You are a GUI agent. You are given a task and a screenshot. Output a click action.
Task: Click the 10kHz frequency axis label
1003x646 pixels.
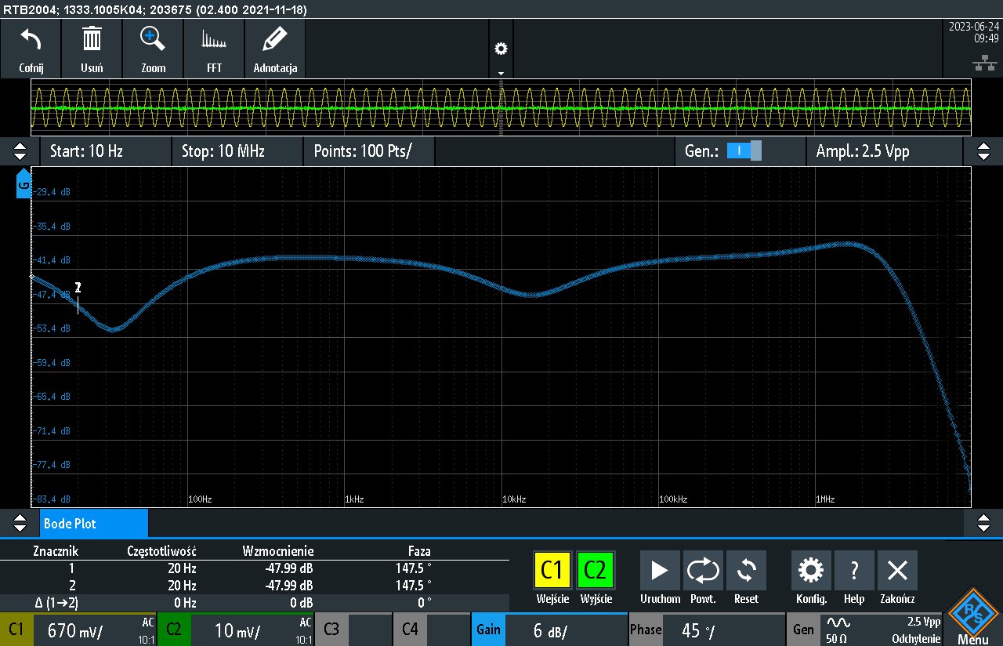(x=515, y=499)
